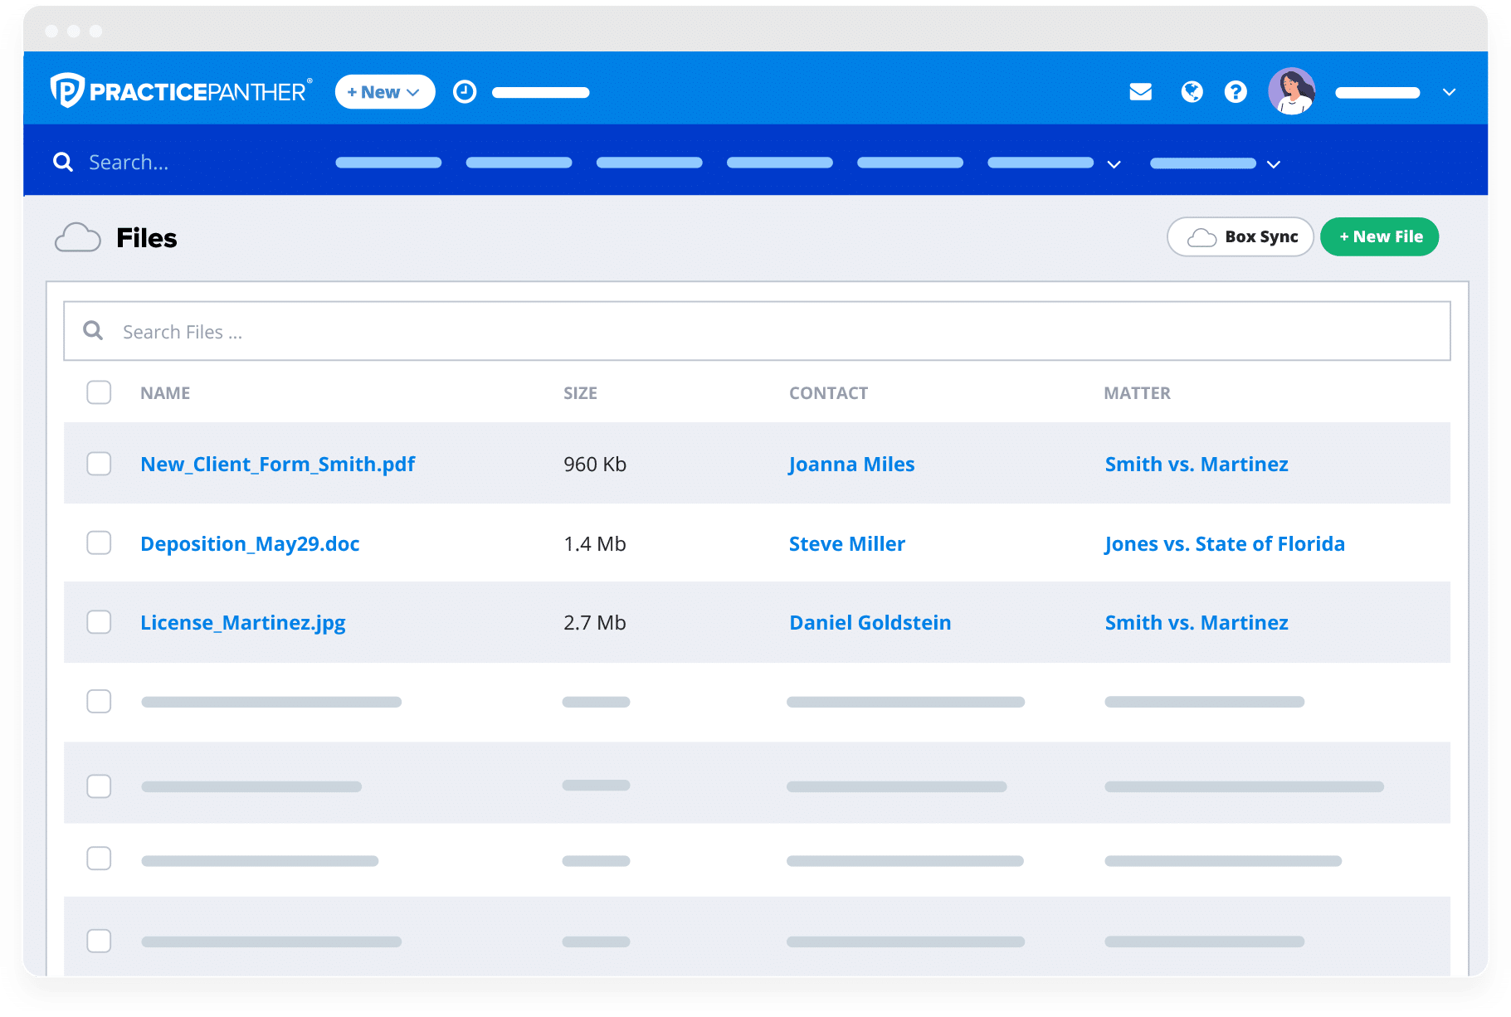The height and width of the screenshot is (1017, 1511).
Task: Check the box for New_Client_Form_Smith.pdf
Action: click(99, 464)
